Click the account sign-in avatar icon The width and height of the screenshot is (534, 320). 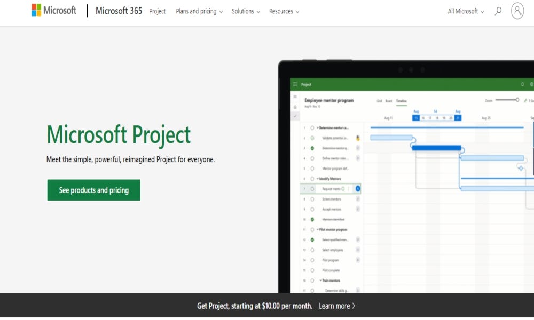[517, 11]
